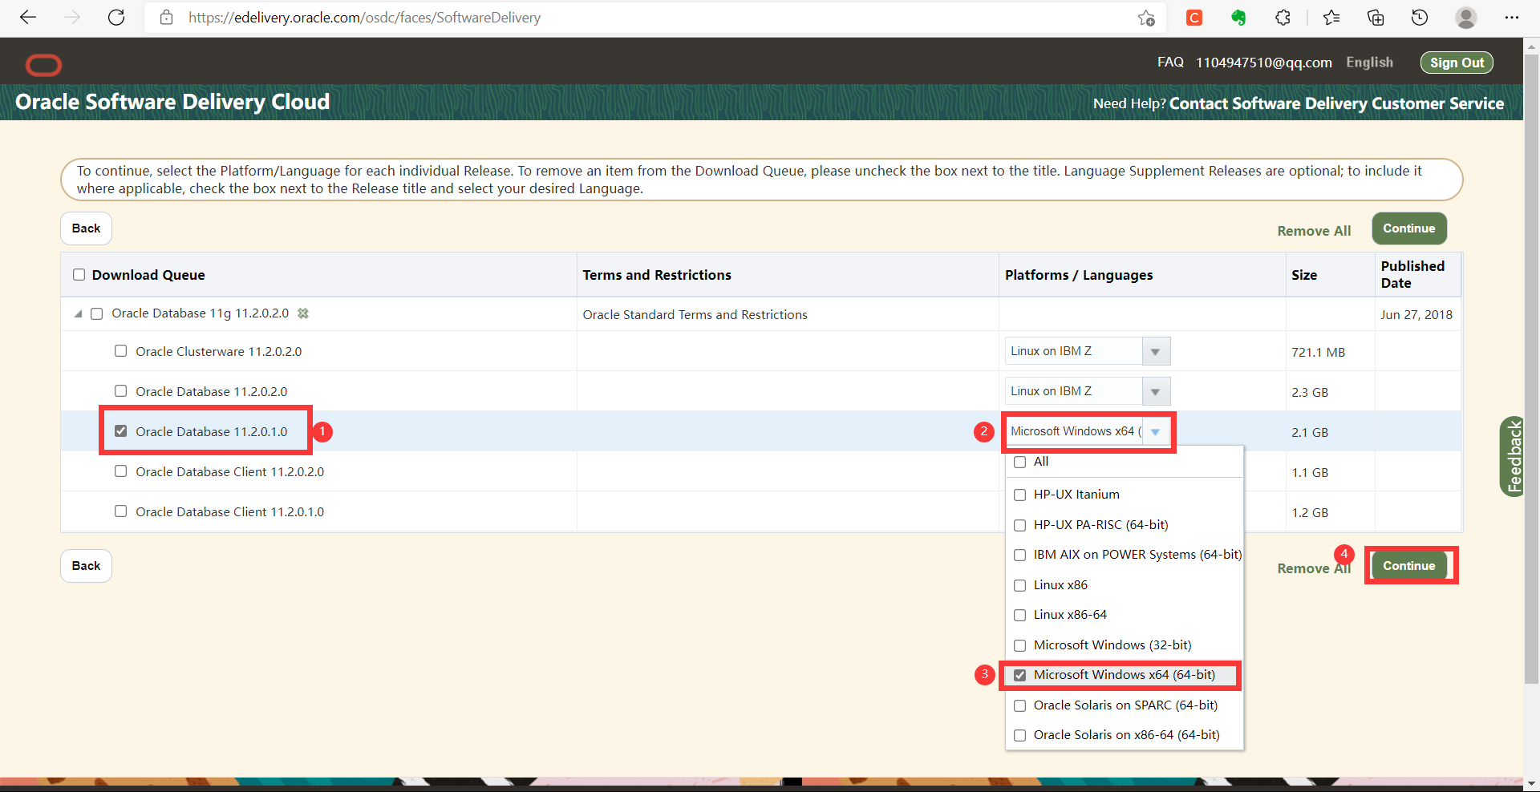Remove Oracle Database 11g release using X icon
1540x792 pixels.
(x=303, y=313)
